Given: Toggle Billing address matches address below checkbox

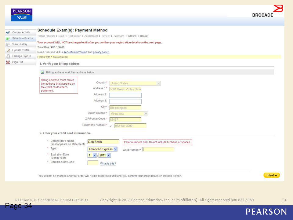Looking at the screenshot, I should 42,72.
